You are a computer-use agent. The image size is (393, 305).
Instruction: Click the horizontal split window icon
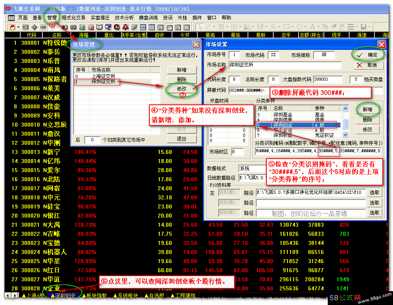click(x=143, y=27)
